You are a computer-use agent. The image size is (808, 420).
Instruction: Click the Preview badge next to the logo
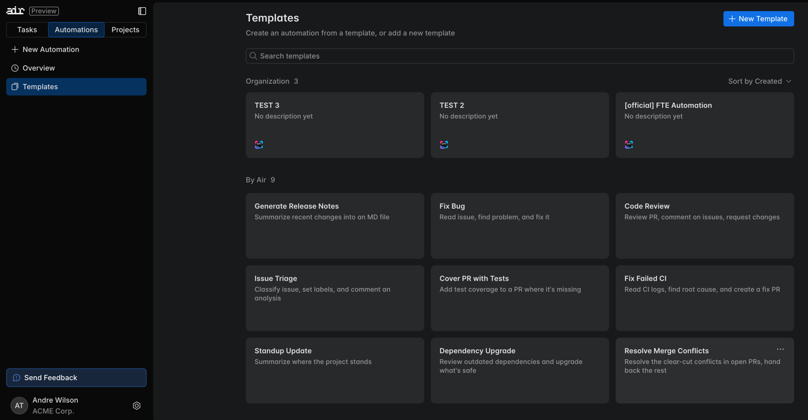coord(44,11)
